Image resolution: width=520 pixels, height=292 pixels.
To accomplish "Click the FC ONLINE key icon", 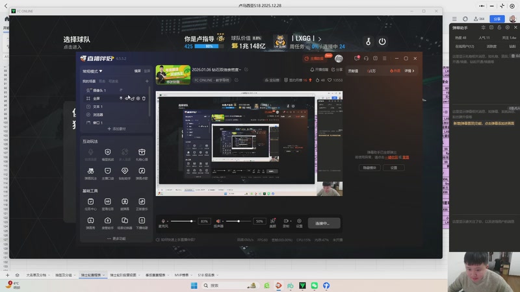I will pos(368,42).
